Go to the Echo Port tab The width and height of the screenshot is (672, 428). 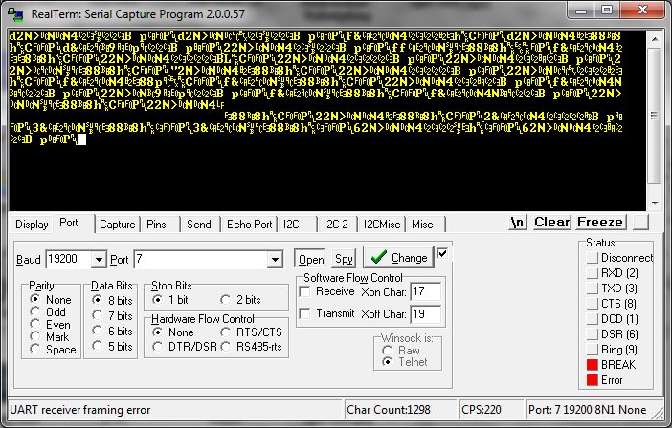(250, 225)
